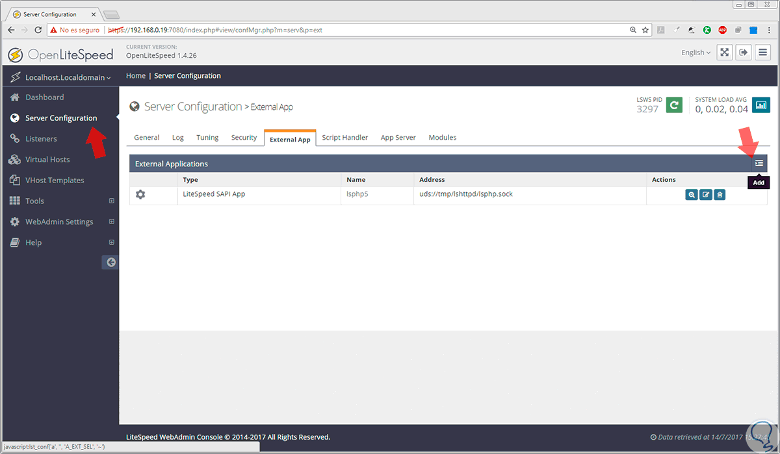The image size is (780, 454).
Task: Click the zoom magnifier icon in address bar
Action: (633, 30)
